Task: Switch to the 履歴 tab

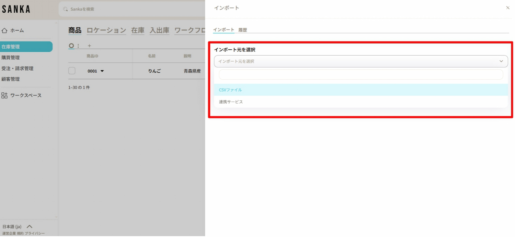Action: coord(242,30)
